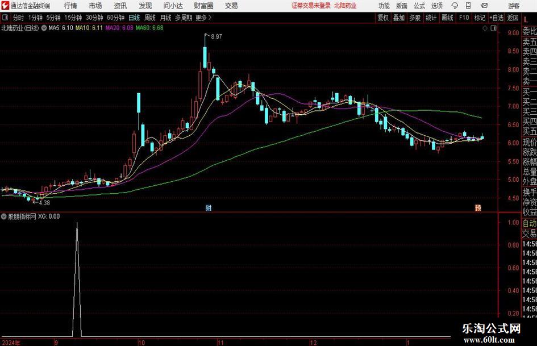The image size is (537, 346).
Task: Open the 画线 drawing tools
Action: click(447, 18)
